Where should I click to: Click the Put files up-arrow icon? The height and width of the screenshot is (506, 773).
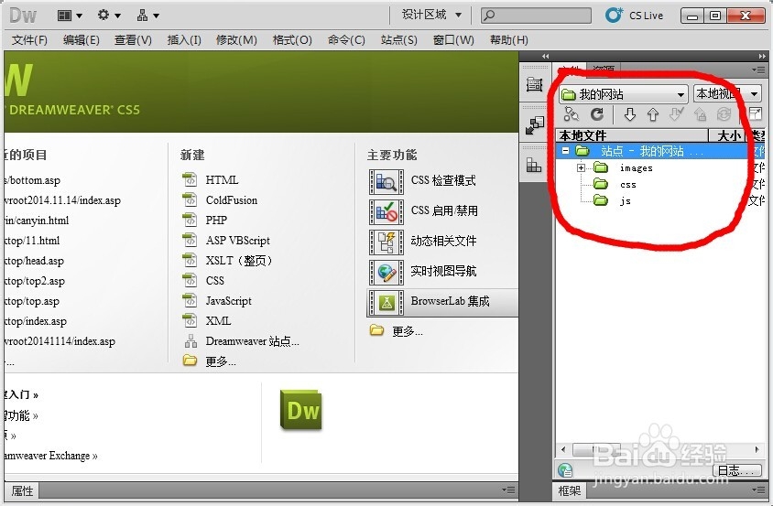tap(653, 114)
